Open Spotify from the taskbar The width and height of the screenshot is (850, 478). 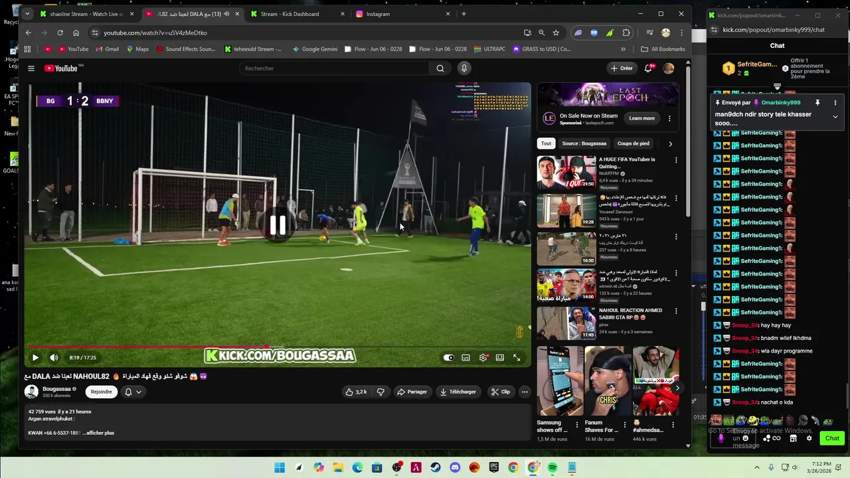(552, 467)
